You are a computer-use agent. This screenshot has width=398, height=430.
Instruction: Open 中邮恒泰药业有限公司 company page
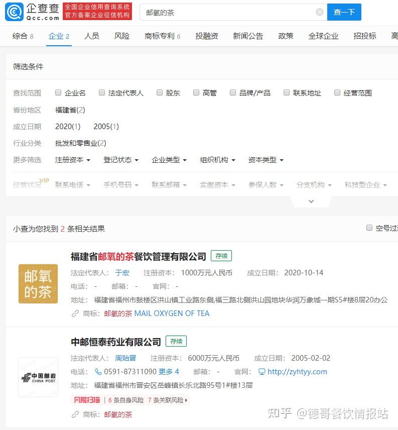click(116, 342)
